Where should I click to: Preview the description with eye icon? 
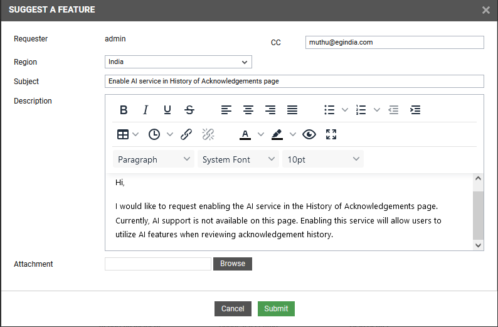309,134
